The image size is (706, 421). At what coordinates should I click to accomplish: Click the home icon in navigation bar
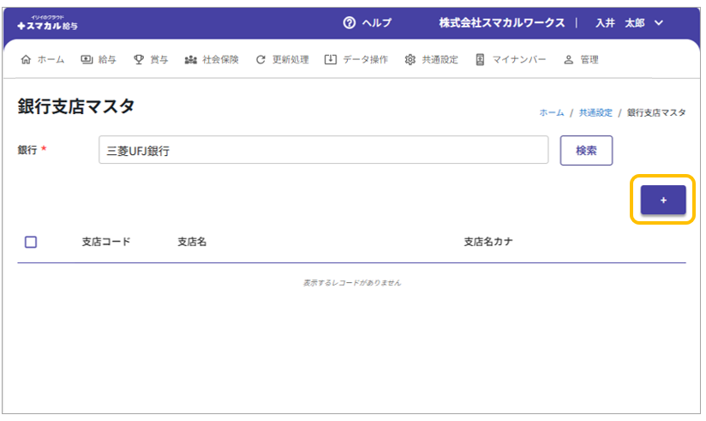25,60
